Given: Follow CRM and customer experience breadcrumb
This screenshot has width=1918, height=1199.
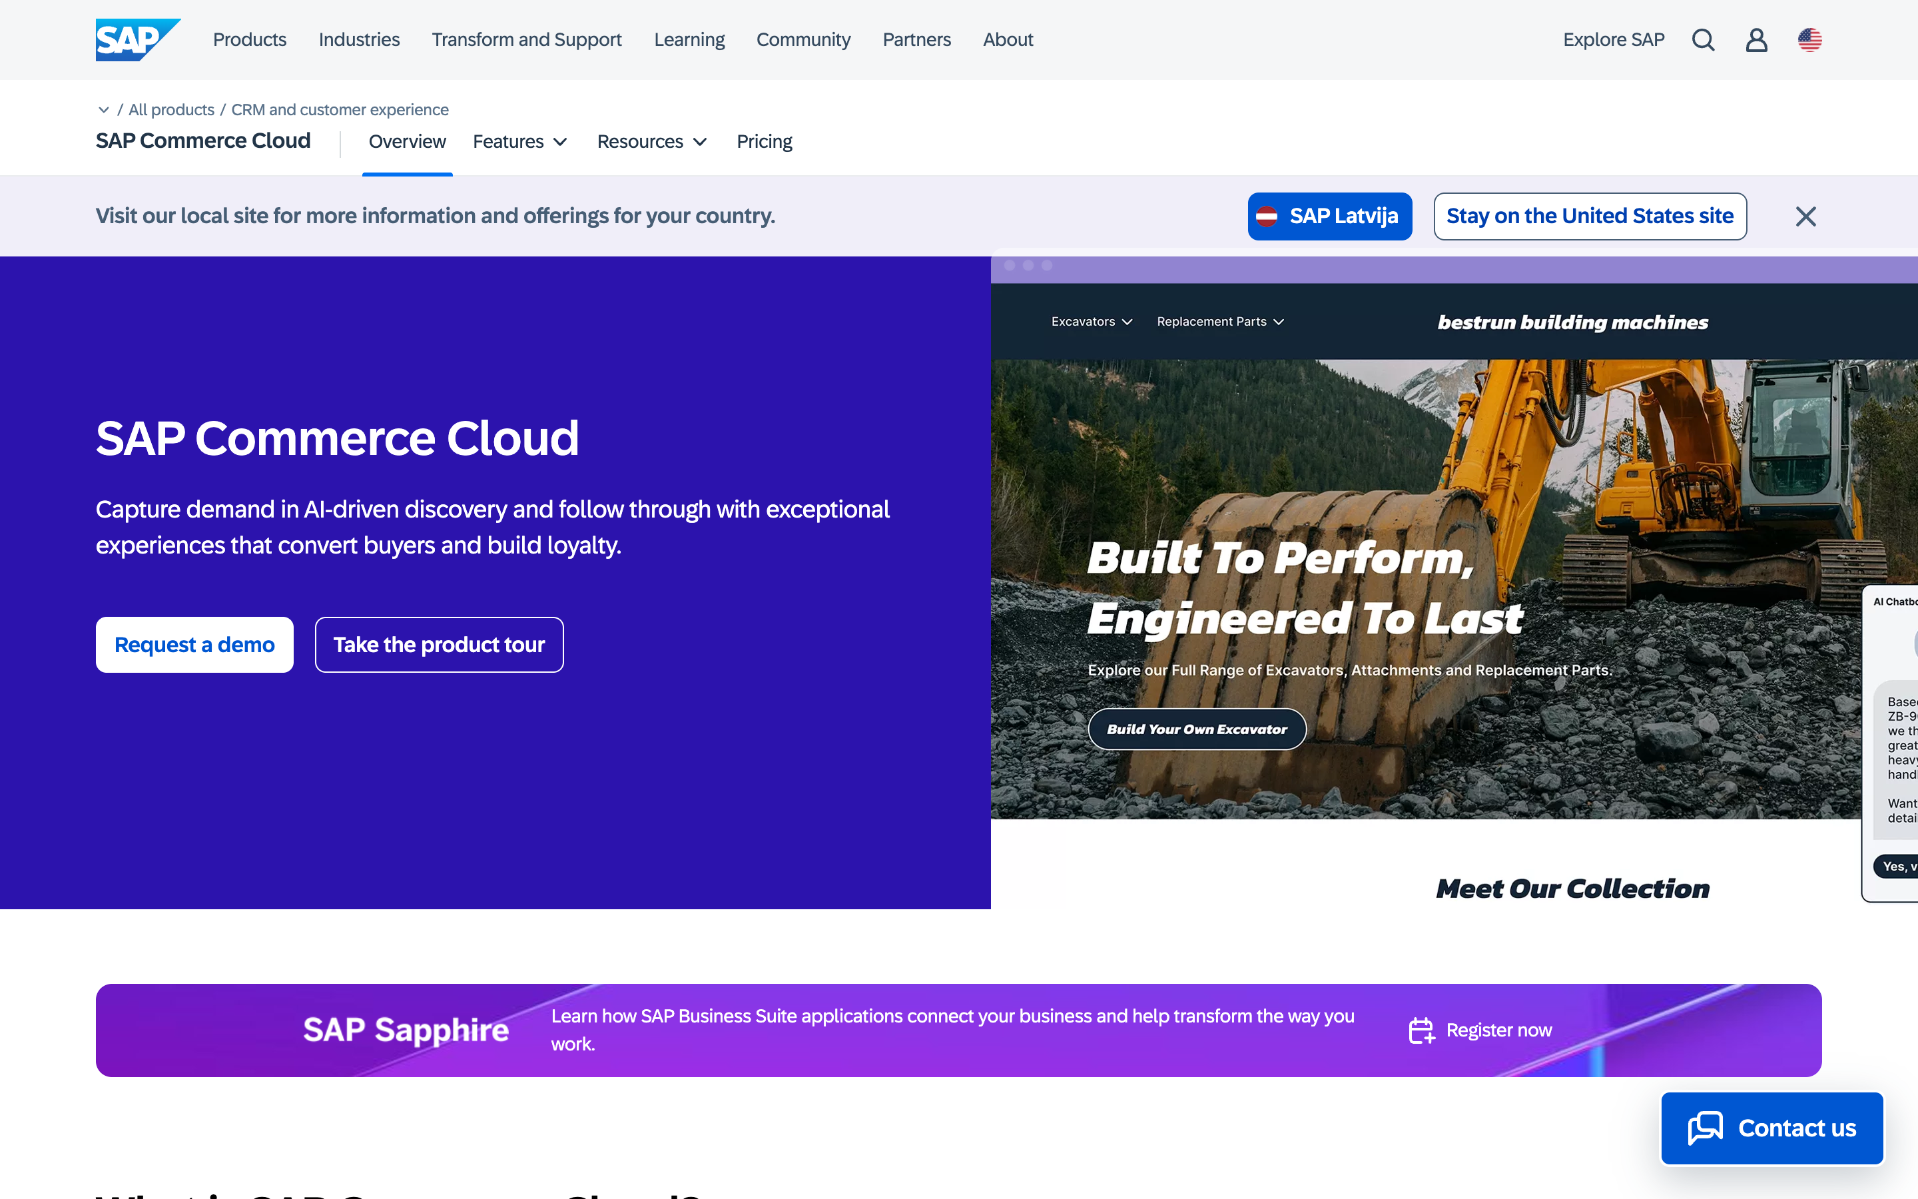Looking at the screenshot, I should (x=340, y=109).
